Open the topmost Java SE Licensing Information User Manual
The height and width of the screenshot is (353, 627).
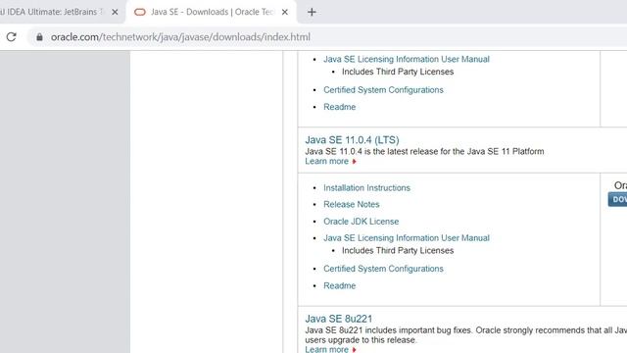(x=407, y=59)
